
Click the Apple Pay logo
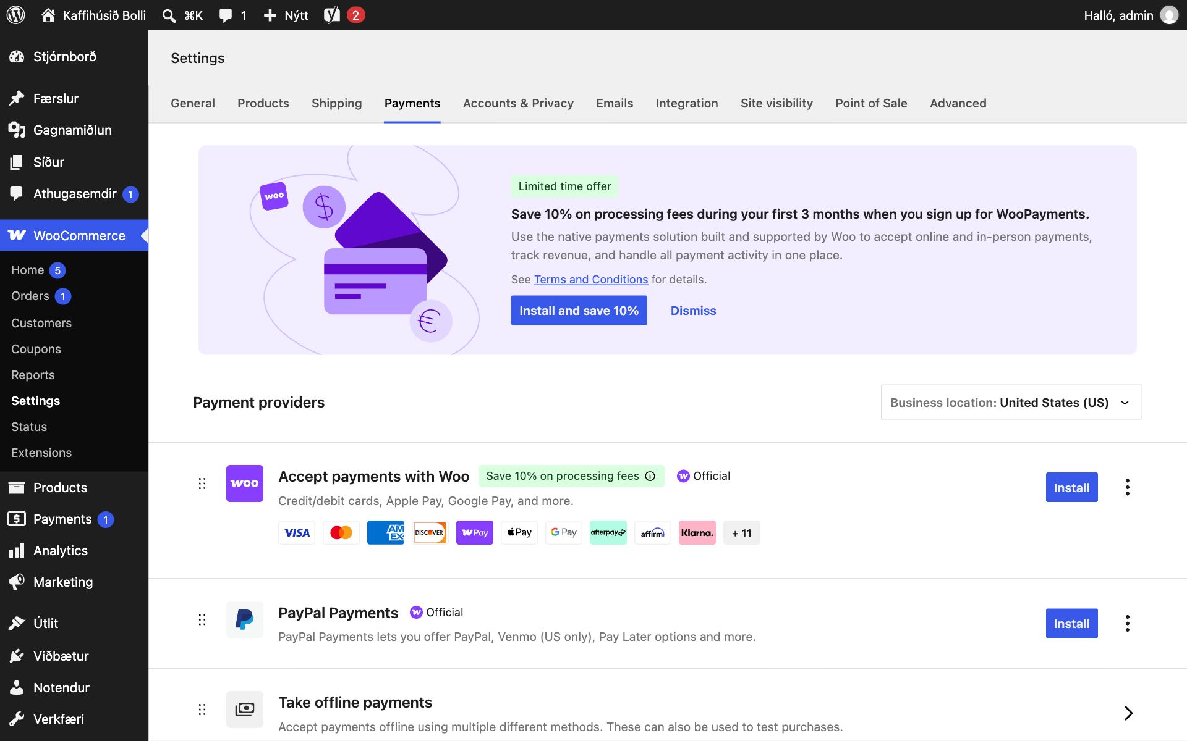tap(519, 532)
